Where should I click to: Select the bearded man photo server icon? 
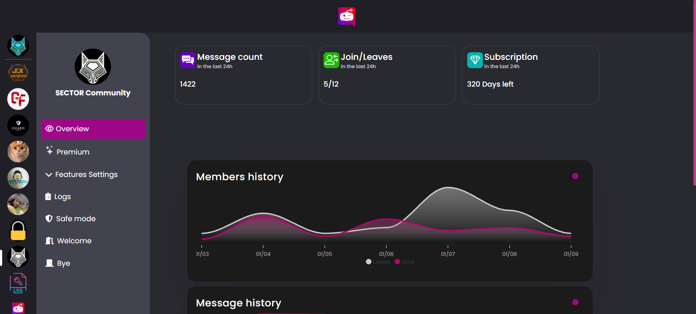pyautogui.click(x=18, y=204)
